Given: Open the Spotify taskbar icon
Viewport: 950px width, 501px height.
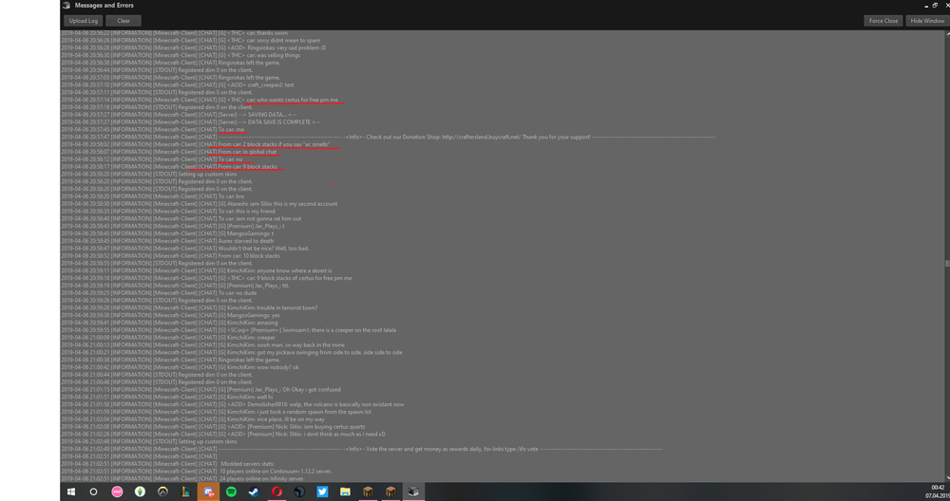Looking at the screenshot, I should [231, 492].
